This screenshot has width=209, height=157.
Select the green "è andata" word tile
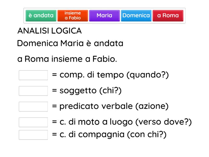tap(41, 16)
